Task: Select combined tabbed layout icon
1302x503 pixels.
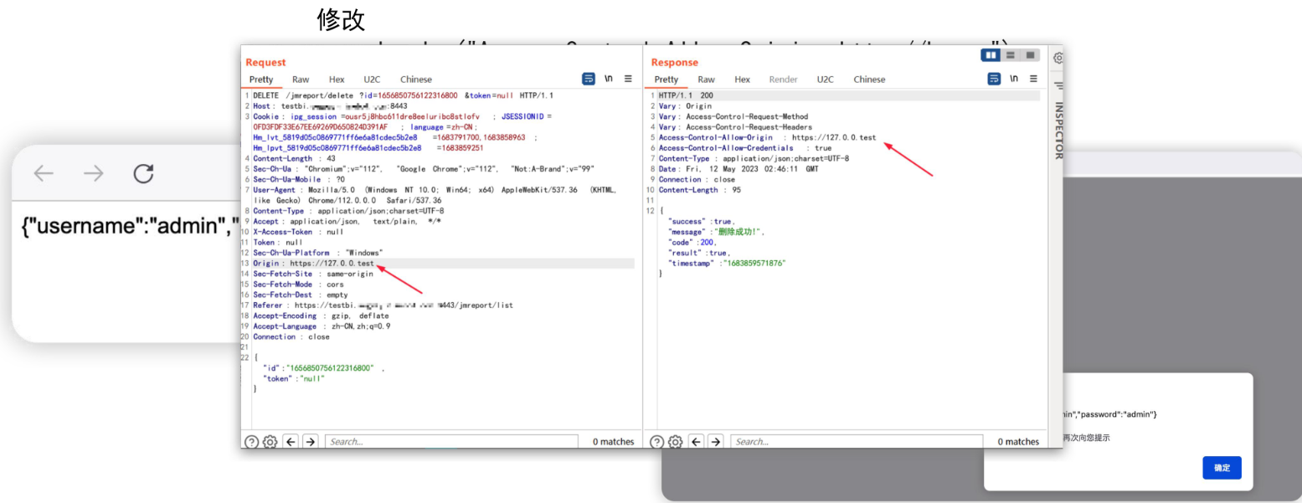Action: pos(1030,55)
